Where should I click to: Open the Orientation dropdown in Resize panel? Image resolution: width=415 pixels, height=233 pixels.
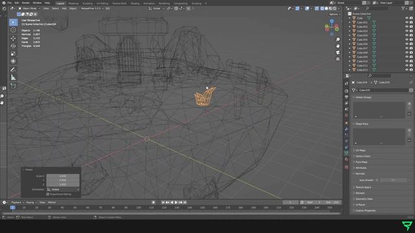pyautogui.click(x=63, y=190)
